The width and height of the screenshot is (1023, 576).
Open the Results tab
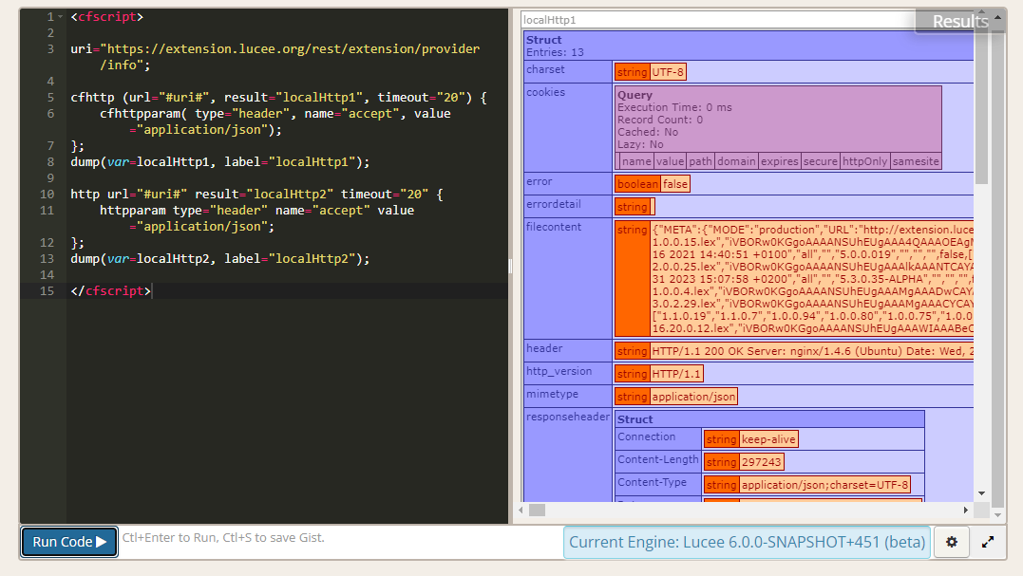(959, 22)
